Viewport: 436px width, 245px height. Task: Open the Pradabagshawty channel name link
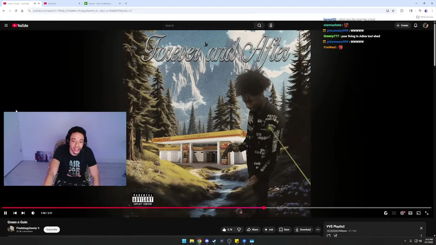(x=26, y=228)
